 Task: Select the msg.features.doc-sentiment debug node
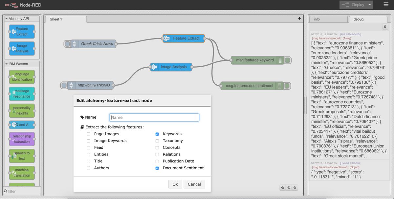[x=252, y=86]
